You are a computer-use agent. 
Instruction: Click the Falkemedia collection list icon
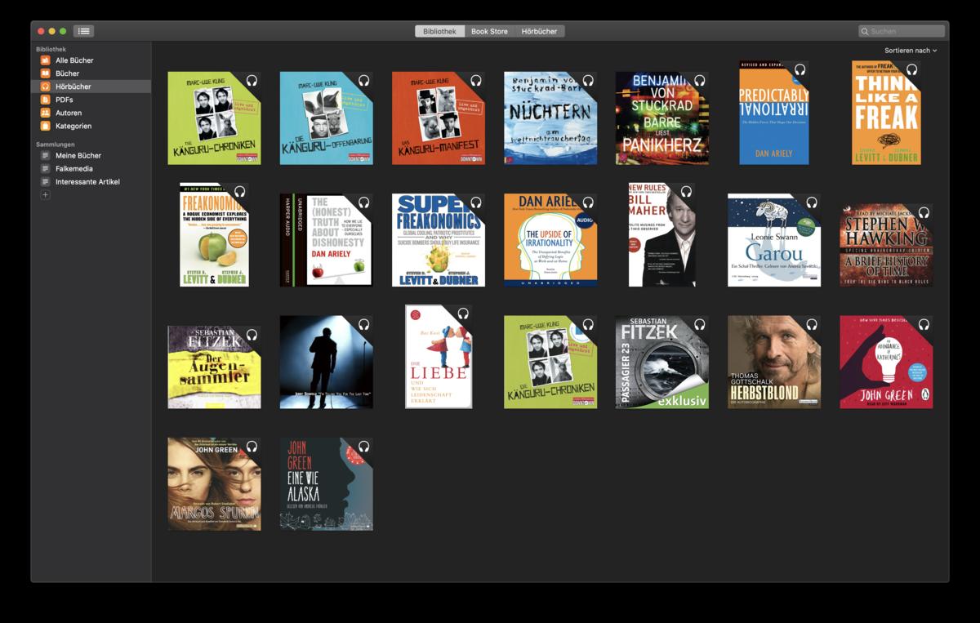(x=46, y=168)
